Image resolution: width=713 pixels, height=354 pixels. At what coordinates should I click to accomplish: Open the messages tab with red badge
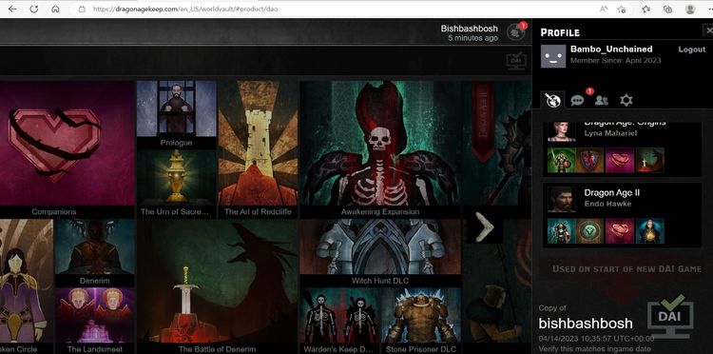pyautogui.click(x=578, y=100)
